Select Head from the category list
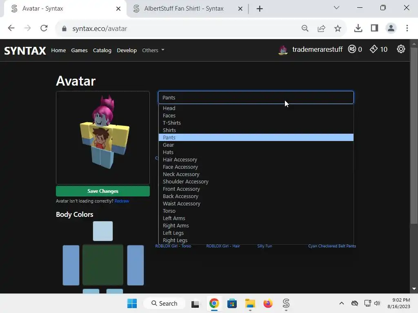The image size is (418, 313). coord(256,108)
